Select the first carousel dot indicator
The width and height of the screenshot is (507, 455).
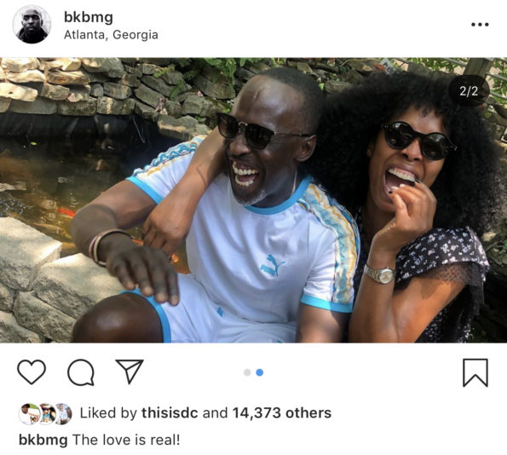(x=247, y=372)
